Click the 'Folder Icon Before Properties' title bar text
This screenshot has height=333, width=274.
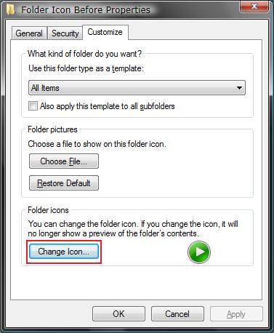86,10
